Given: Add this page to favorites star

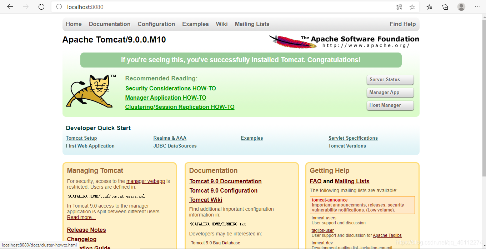Looking at the screenshot, I should point(412,7).
